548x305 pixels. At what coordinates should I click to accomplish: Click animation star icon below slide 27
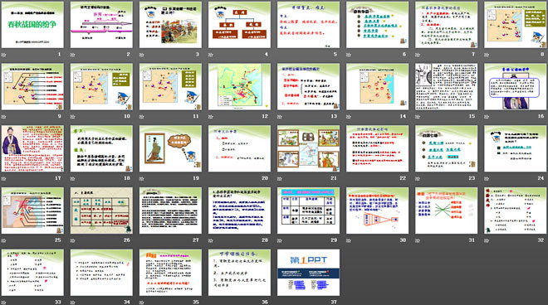point(141,240)
